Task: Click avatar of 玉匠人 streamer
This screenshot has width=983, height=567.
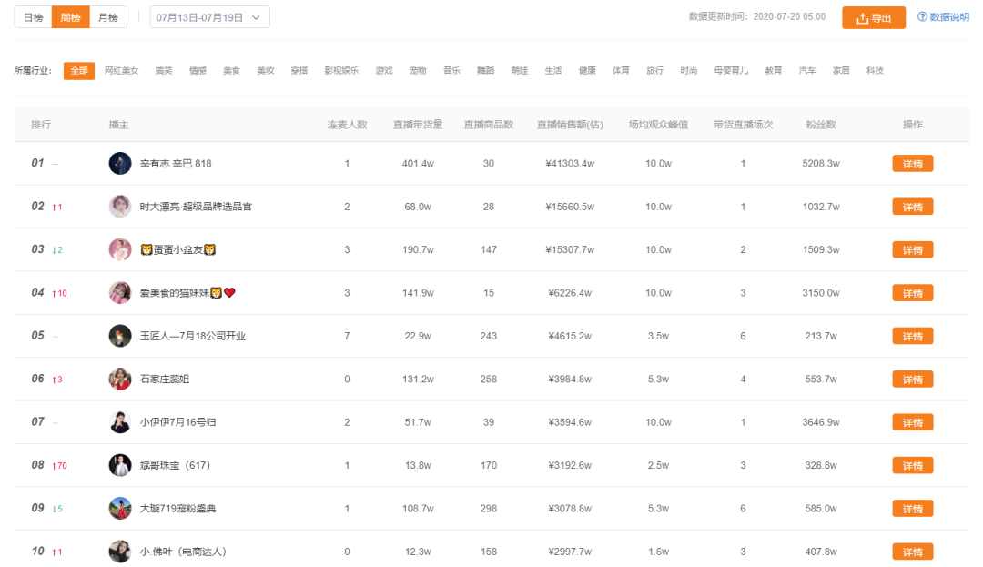Action: tap(120, 336)
